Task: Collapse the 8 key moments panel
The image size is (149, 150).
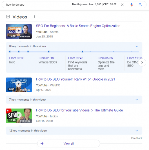Action: coord(137,47)
